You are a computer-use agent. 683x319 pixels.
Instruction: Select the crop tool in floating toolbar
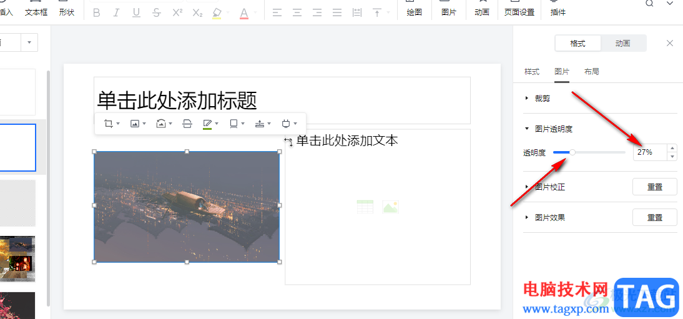(109, 124)
